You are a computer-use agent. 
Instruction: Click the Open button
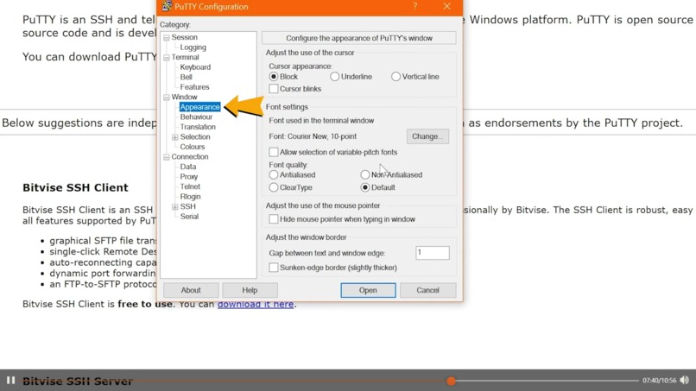[x=368, y=290]
